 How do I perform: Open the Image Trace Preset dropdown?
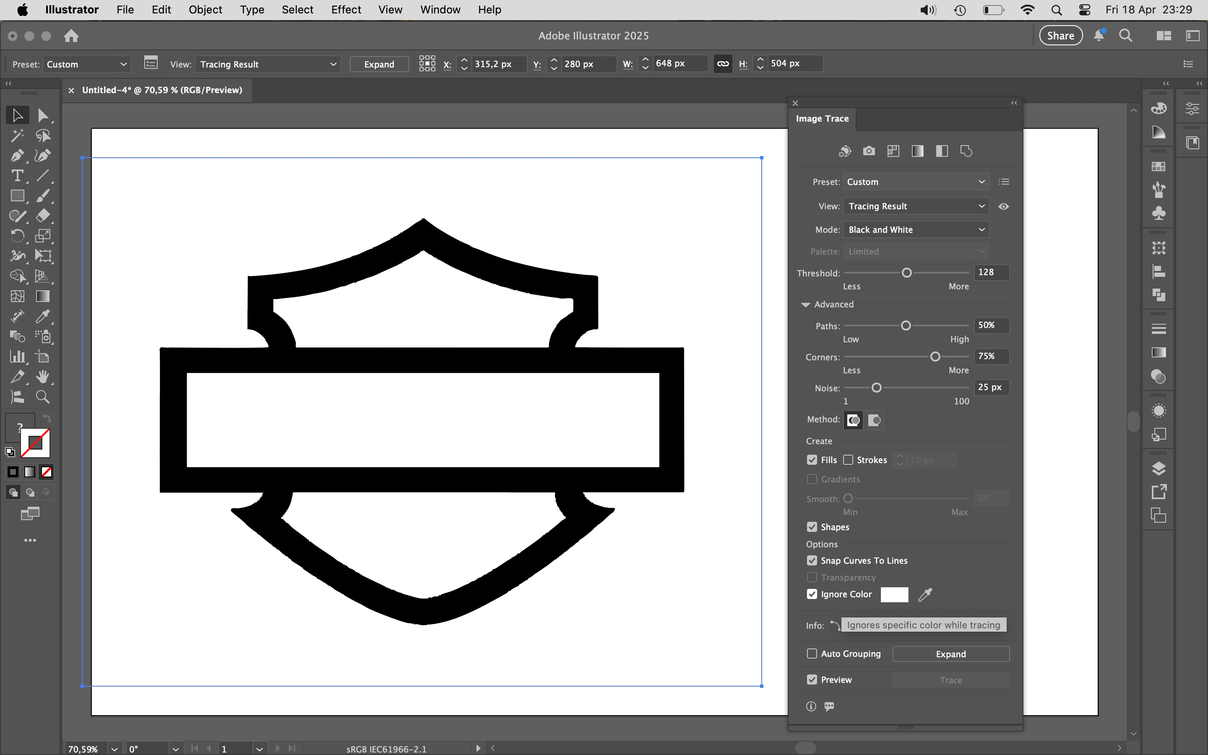[x=916, y=182]
